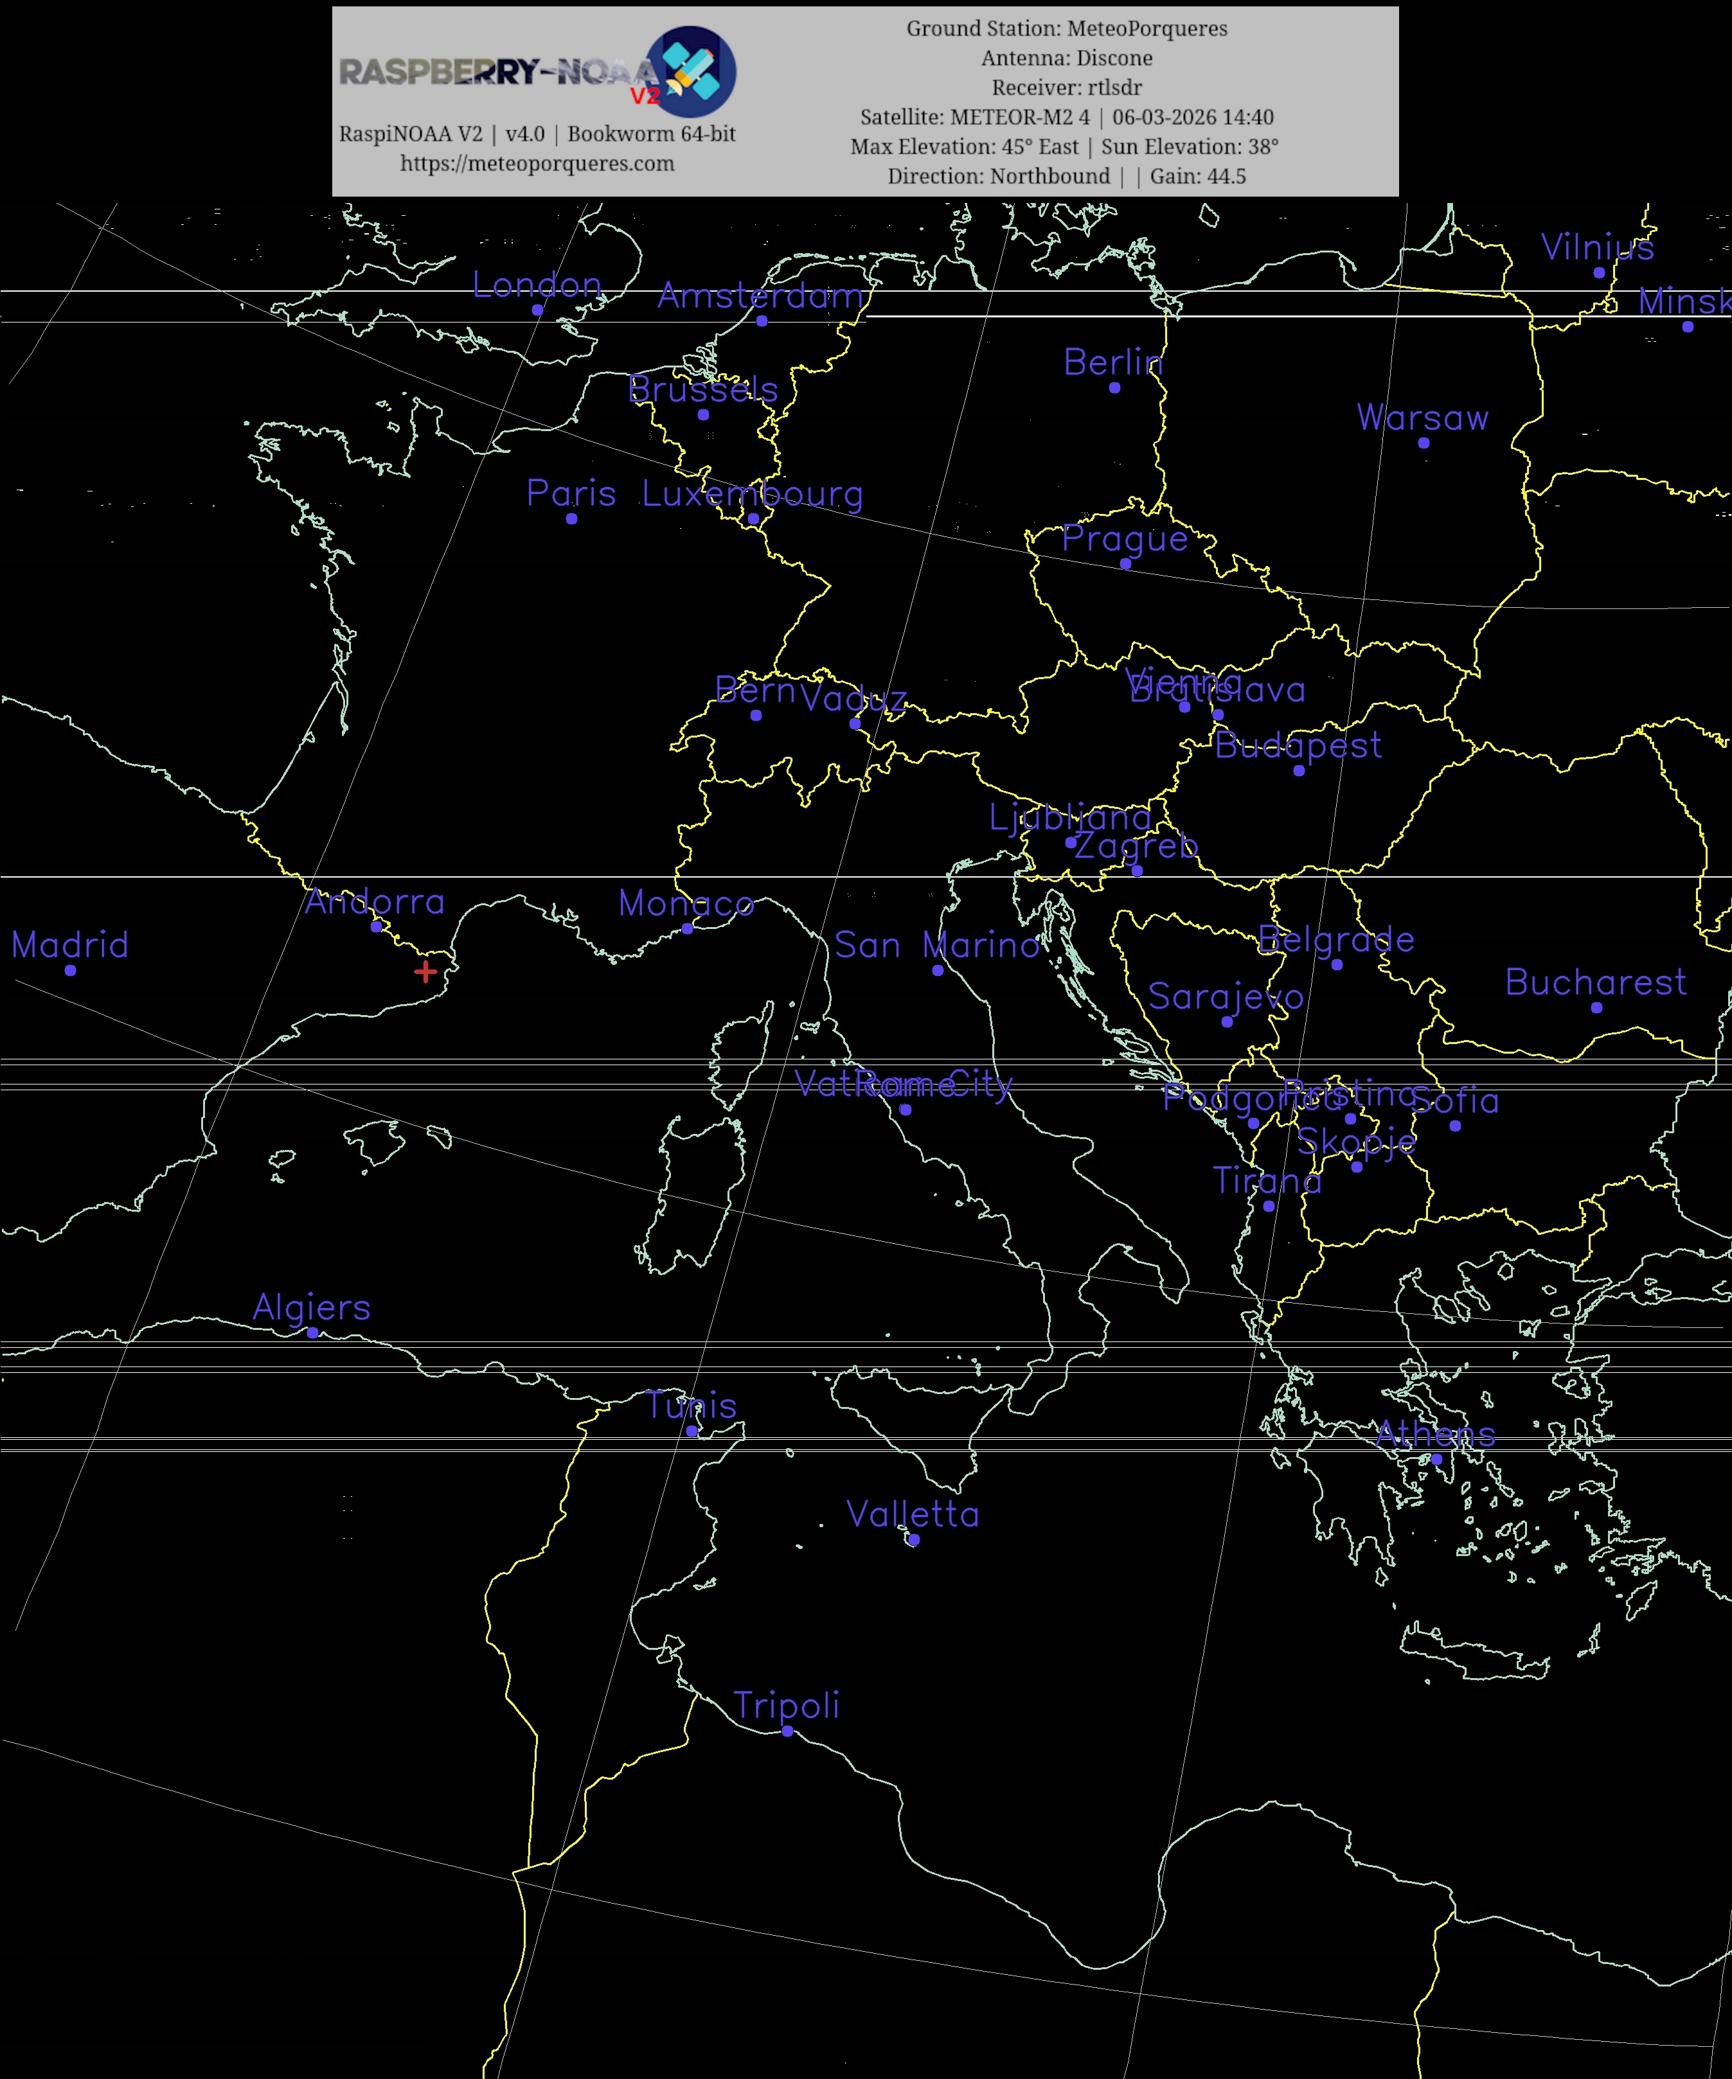Viewport: 1732px width, 2079px height.
Task: Click the Berlin city marker dot
Action: (x=1114, y=388)
